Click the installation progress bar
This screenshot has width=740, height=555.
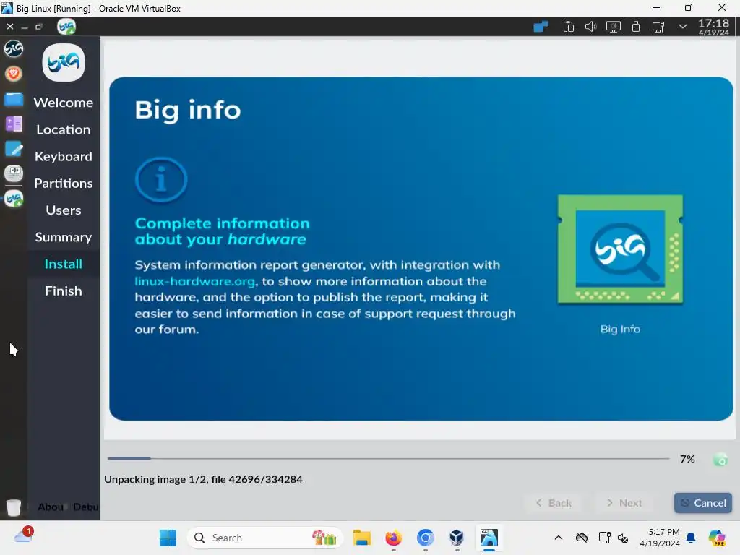pos(388,458)
